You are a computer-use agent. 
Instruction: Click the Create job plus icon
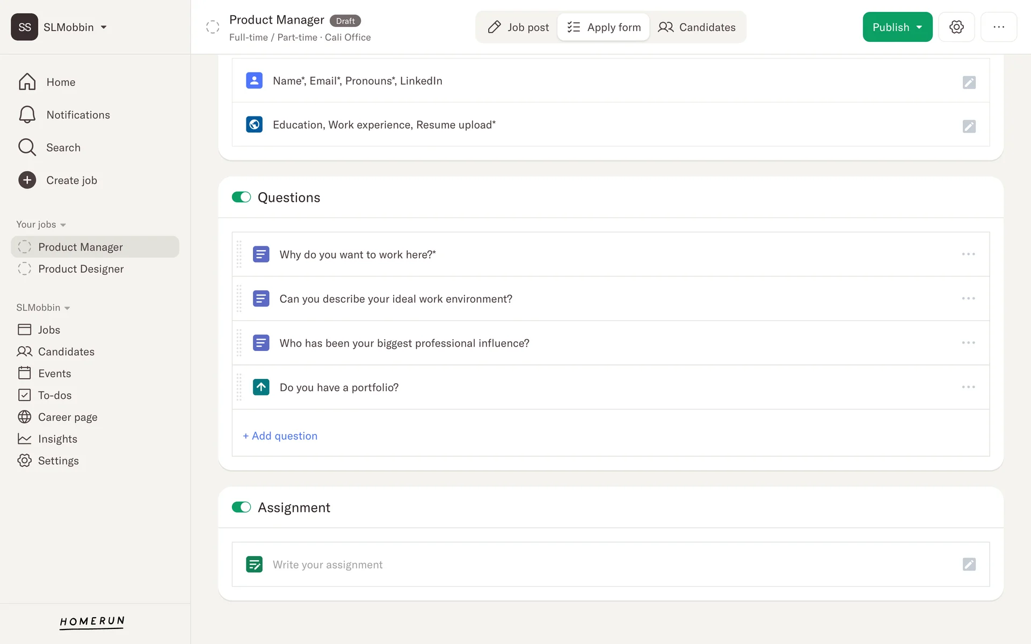pos(27,180)
